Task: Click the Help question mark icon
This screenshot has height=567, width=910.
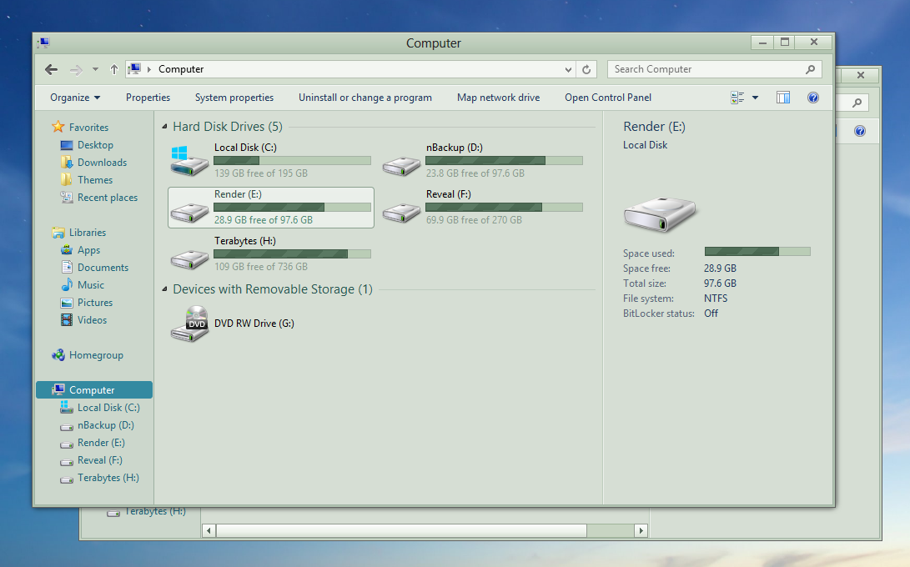Action: [x=812, y=98]
